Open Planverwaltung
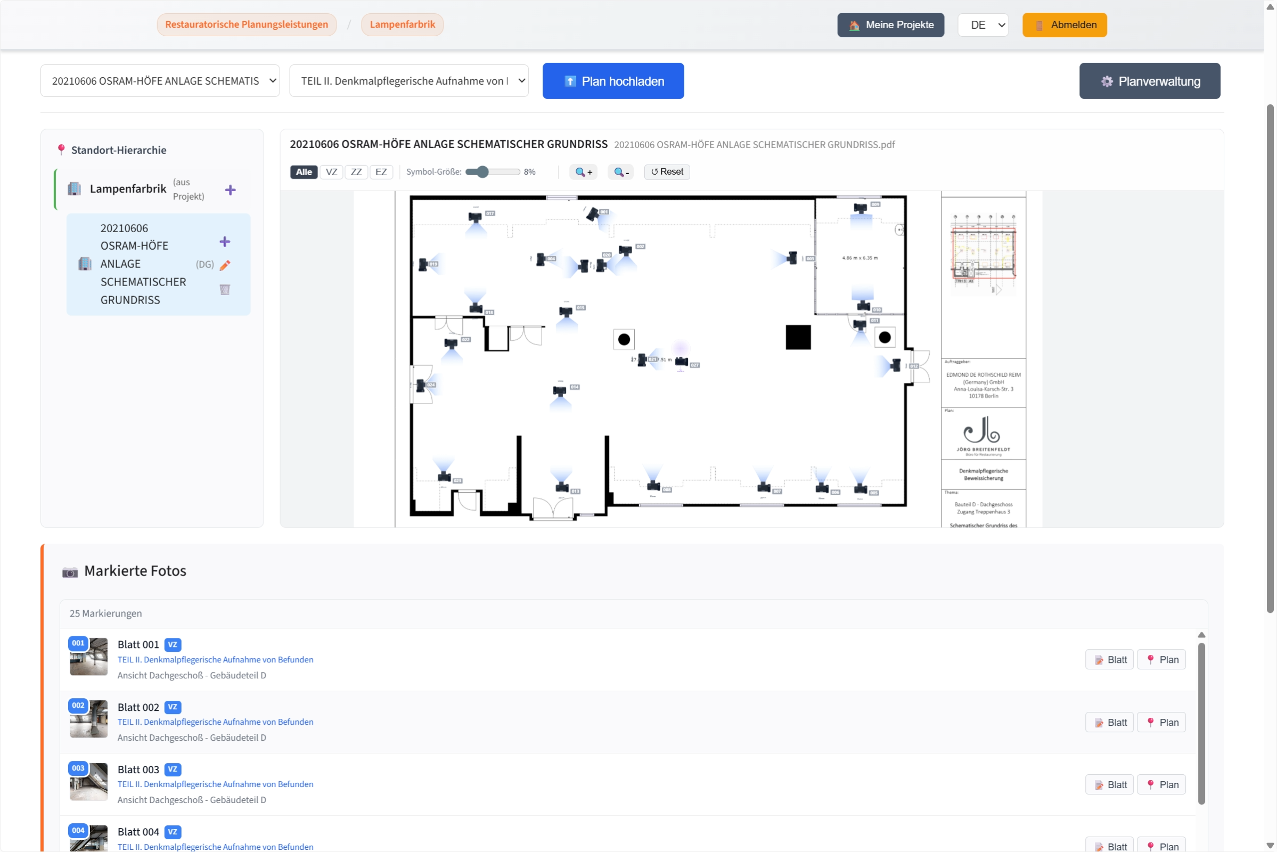 (x=1149, y=81)
